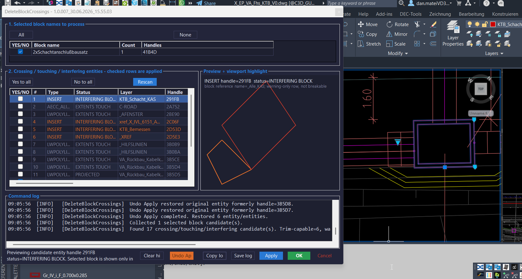The height and width of the screenshot is (279, 522).
Task: Check the checkbox for row 2 C-ROAD
Action: (x=20, y=106)
